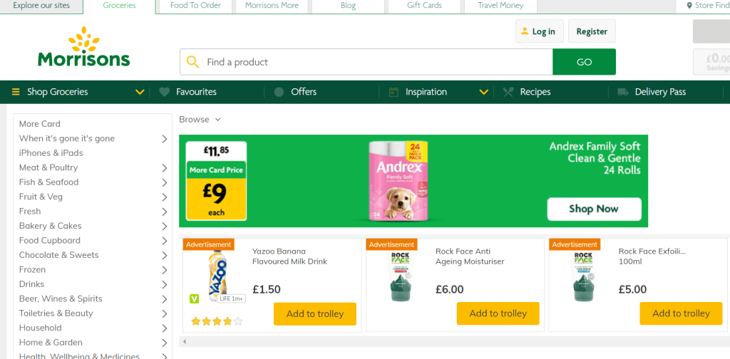Click the Inspiration calendar icon

(394, 92)
